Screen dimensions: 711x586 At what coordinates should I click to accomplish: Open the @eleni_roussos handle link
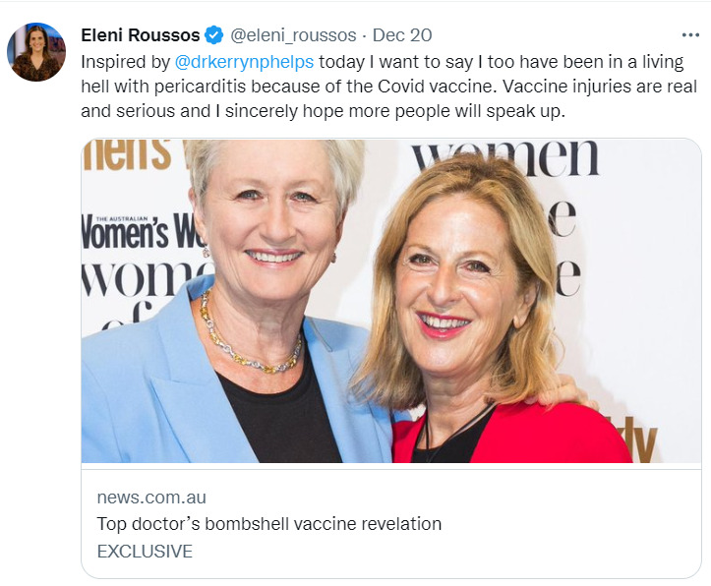(293, 35)
